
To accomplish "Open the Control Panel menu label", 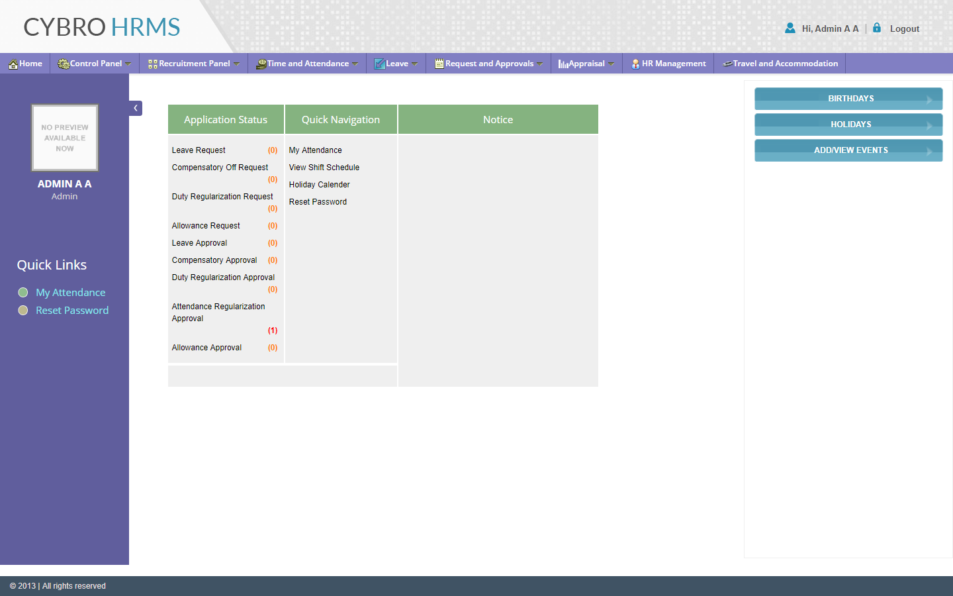I will click(x=96, y=64).
